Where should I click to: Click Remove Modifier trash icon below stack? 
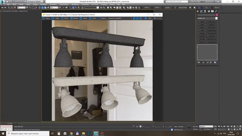[x=211, y=62]
